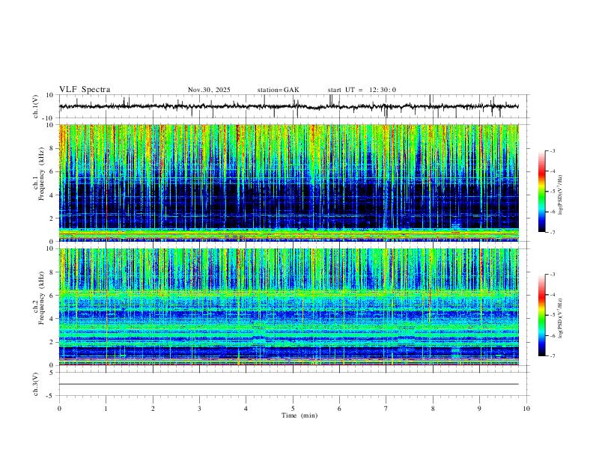Image resolution: width=593 pixels, height=458 pixels.
Task: Click inside the ch.2 spectrogram panel
Action: point(288,307)
